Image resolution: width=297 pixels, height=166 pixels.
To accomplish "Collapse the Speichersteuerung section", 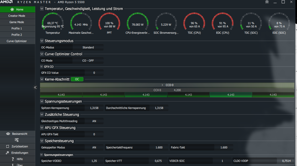I will click(42, 141).
